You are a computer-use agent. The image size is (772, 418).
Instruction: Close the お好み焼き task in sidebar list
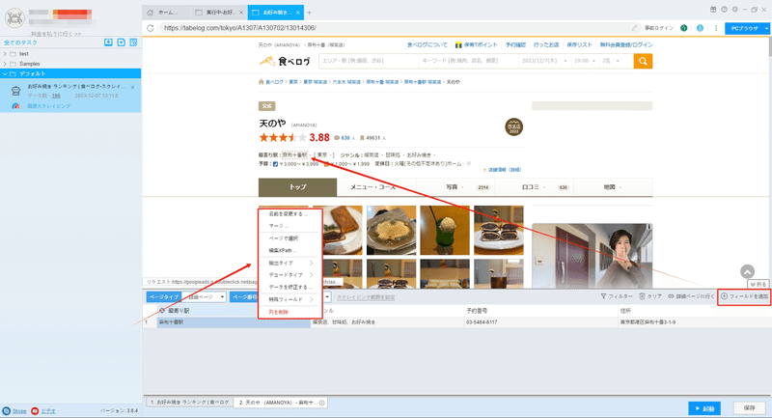click(133, 87)
